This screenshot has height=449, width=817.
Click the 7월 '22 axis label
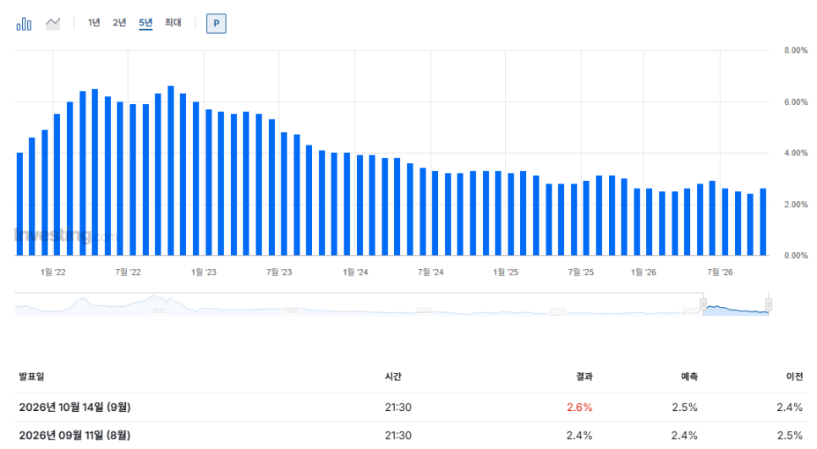(x=129, y=272)
